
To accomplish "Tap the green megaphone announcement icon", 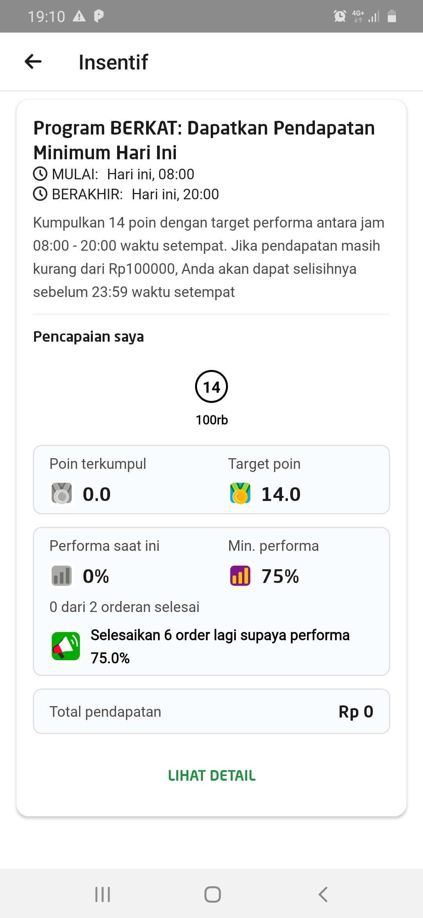I will (65, 647).
